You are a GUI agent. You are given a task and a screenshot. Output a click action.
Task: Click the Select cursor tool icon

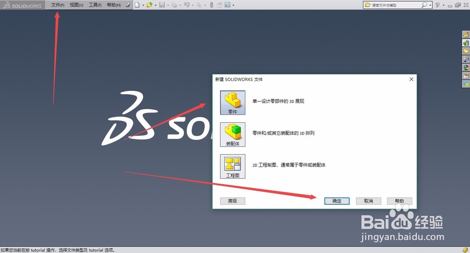coord(199,5)
